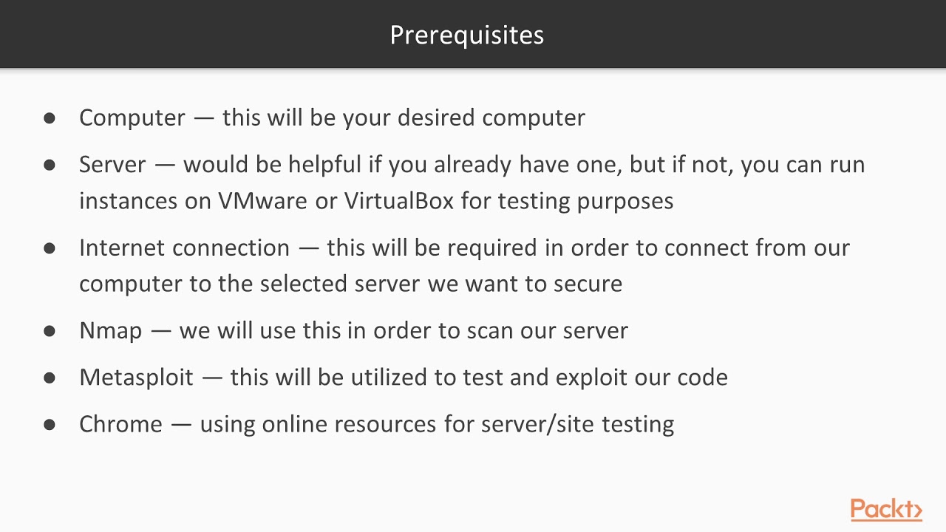Click the word Nmap
This screenshot has width=946, height=532.
[110, 330]
